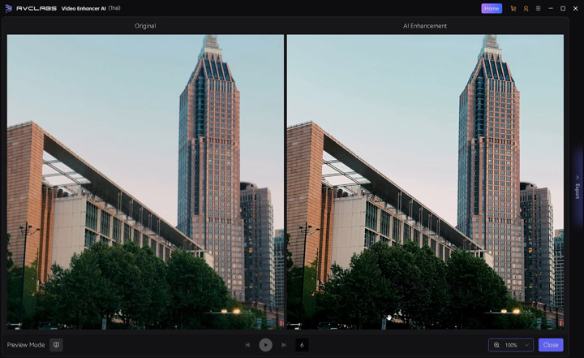
Task: Play the preview video
Action: tap(265, 345)
